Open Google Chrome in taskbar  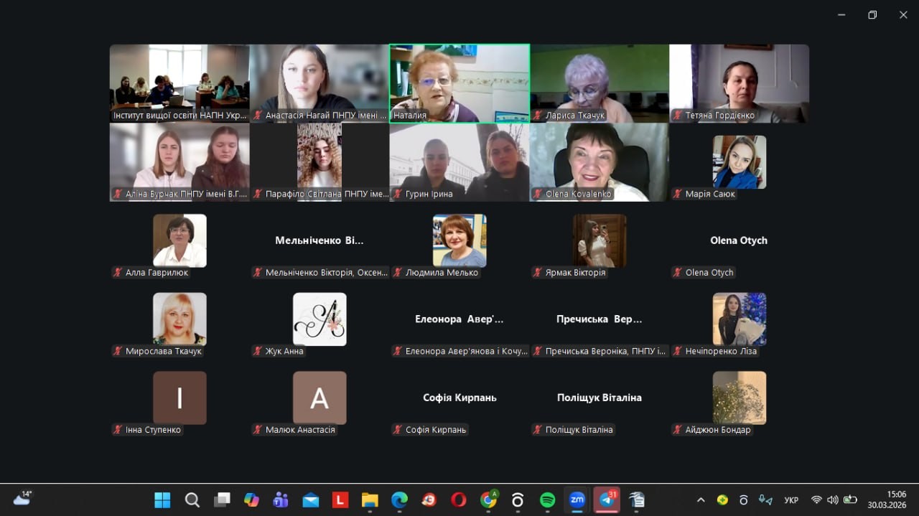(488, 500)
